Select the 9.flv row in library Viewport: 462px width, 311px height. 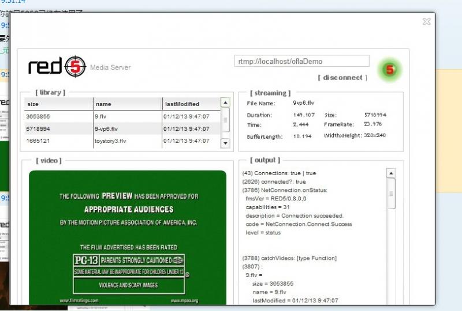tap(122, 116)
